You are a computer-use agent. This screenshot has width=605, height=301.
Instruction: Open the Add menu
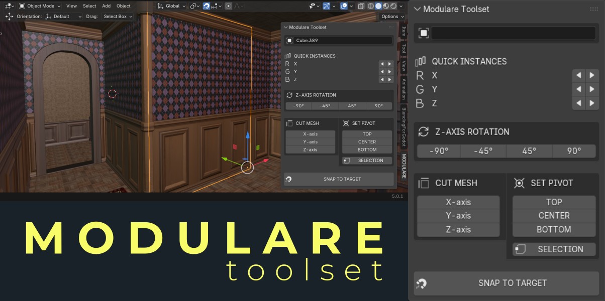coord(106,6)
